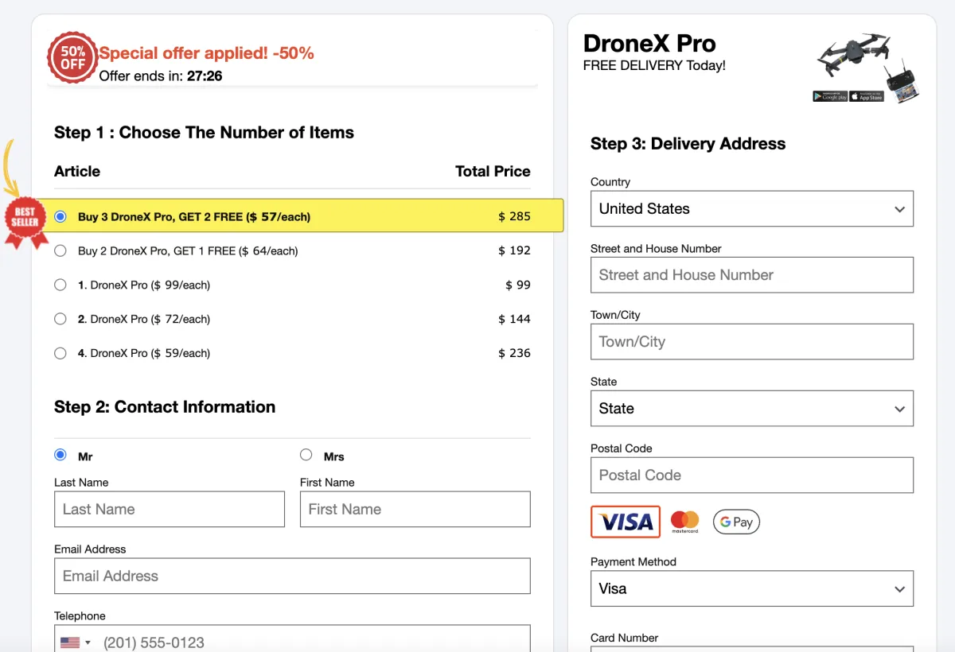Click the 'Step 1 : Choose The Number of Items' heading

pos(204,133)
